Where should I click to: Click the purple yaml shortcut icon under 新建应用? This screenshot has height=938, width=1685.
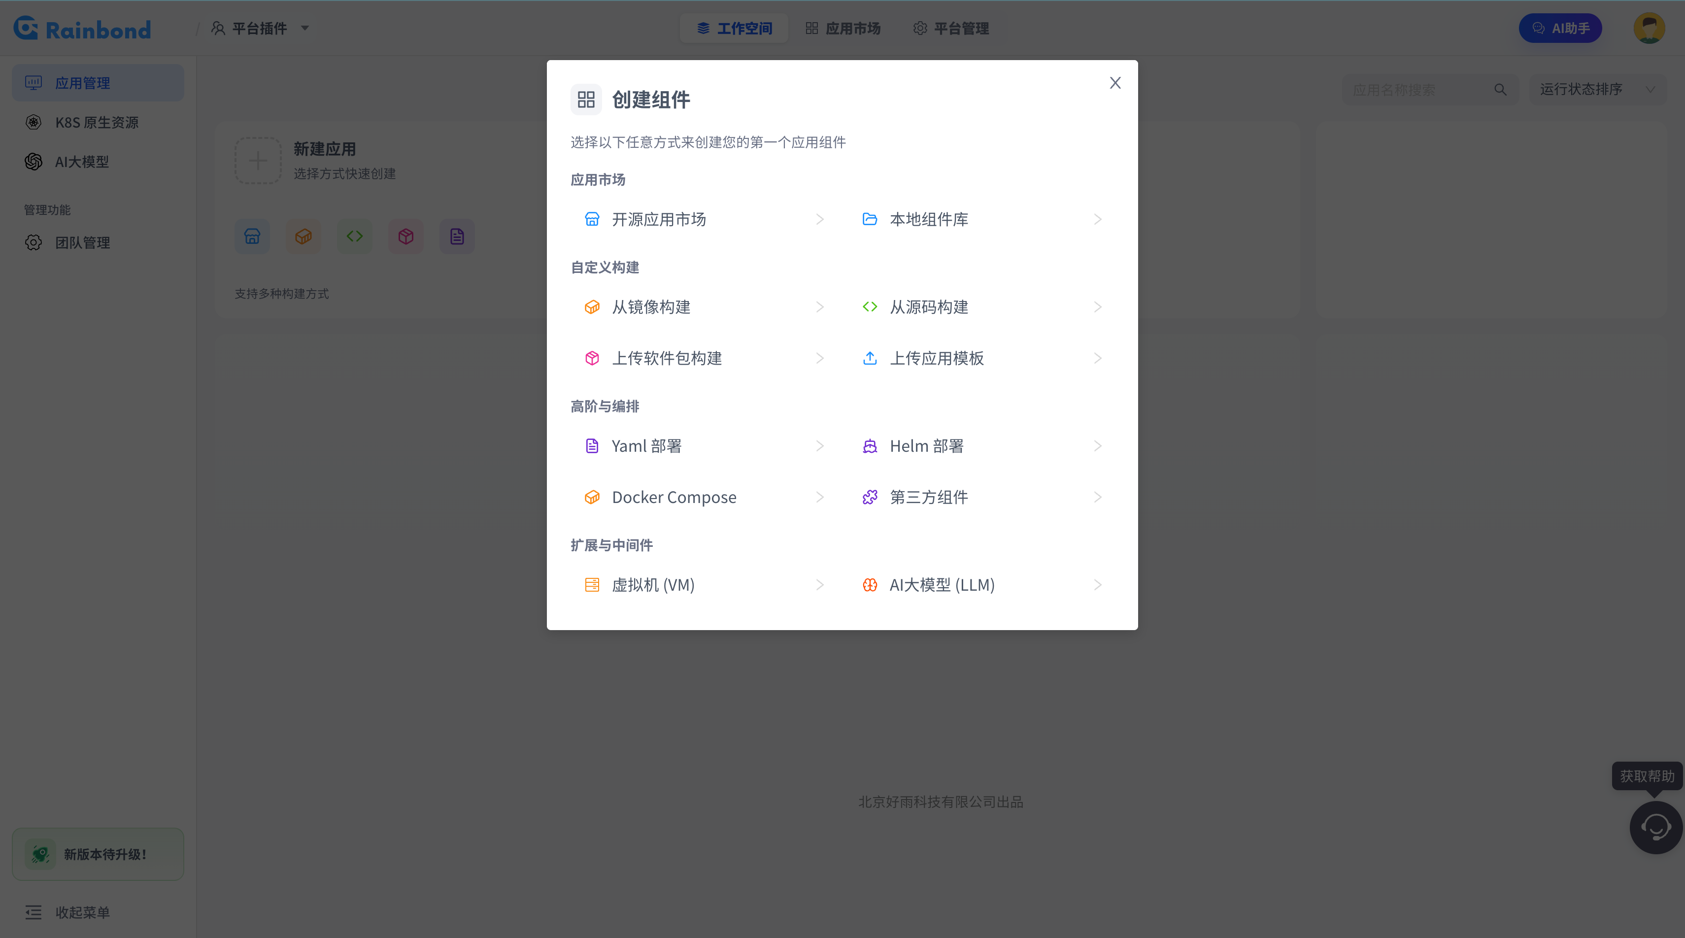coord(457,236)
